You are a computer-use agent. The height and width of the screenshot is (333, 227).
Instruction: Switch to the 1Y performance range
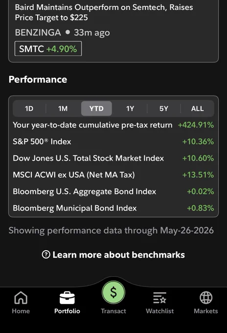[130, 109]
